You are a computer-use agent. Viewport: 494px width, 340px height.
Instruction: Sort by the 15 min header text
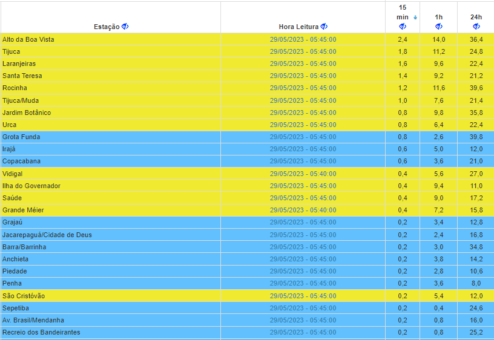[403, 12]
